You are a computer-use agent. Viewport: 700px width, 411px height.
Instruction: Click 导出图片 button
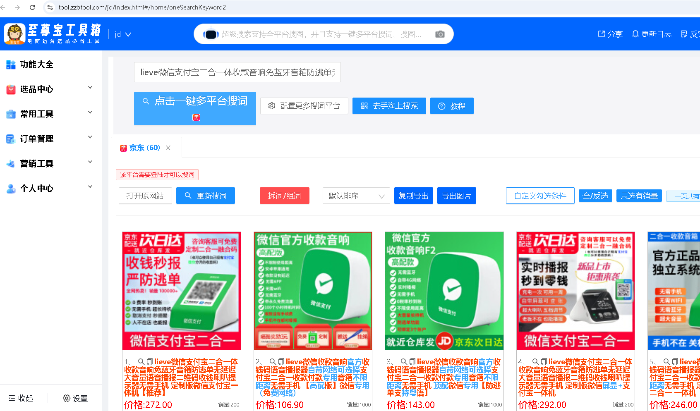[457, 196]
